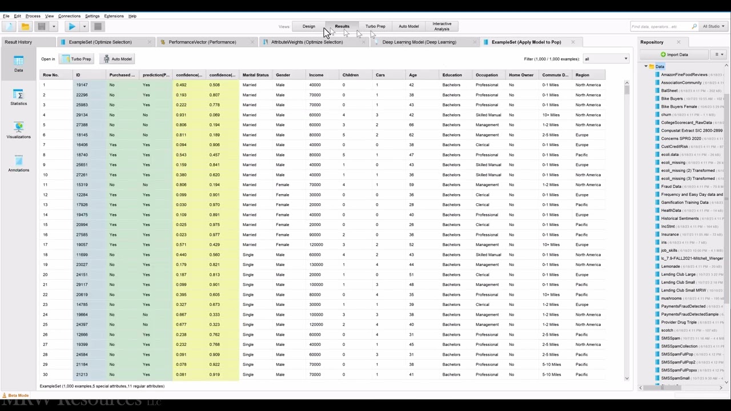731x411 pixels.
Task: Open the Repository options menu dropdown
Action: (719, 55)
